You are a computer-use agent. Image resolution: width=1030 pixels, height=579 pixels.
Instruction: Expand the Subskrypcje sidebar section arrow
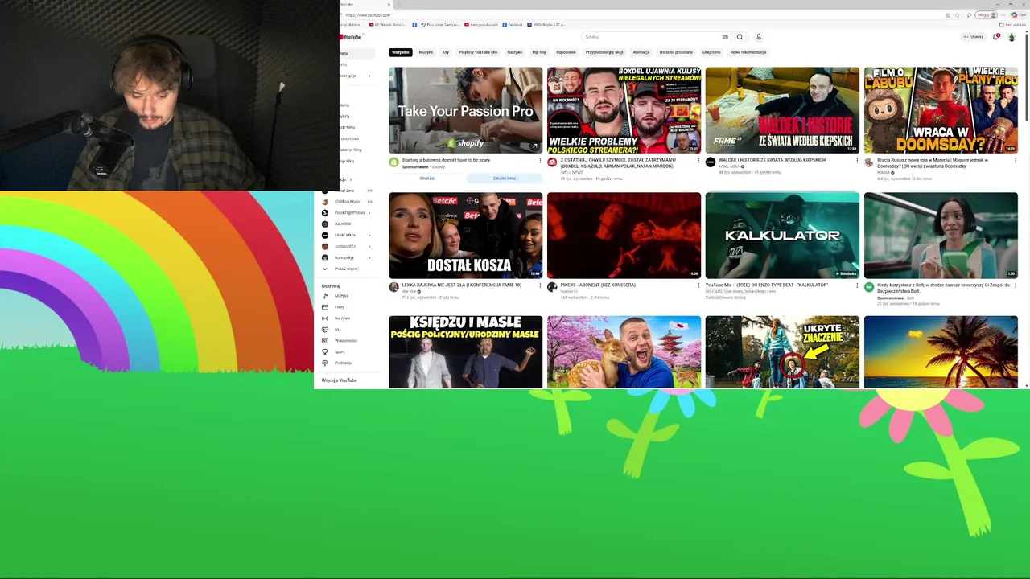[x=350, y=179]
